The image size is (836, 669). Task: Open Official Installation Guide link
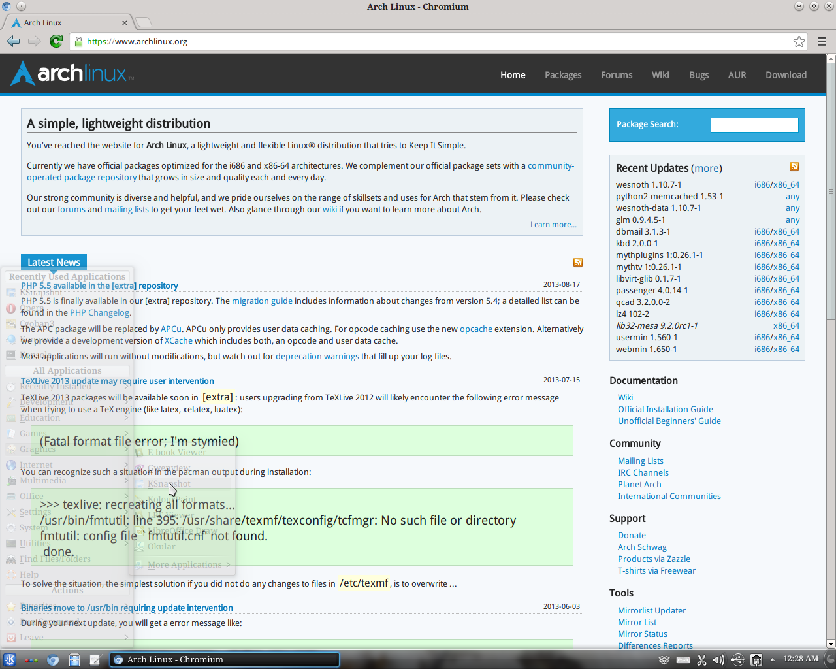(x=666, y=410)
